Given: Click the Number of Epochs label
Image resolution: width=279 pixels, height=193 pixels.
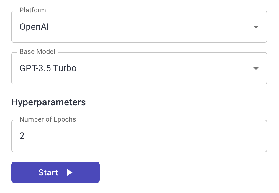Looking at the screenshot, I should click(48, 119).
